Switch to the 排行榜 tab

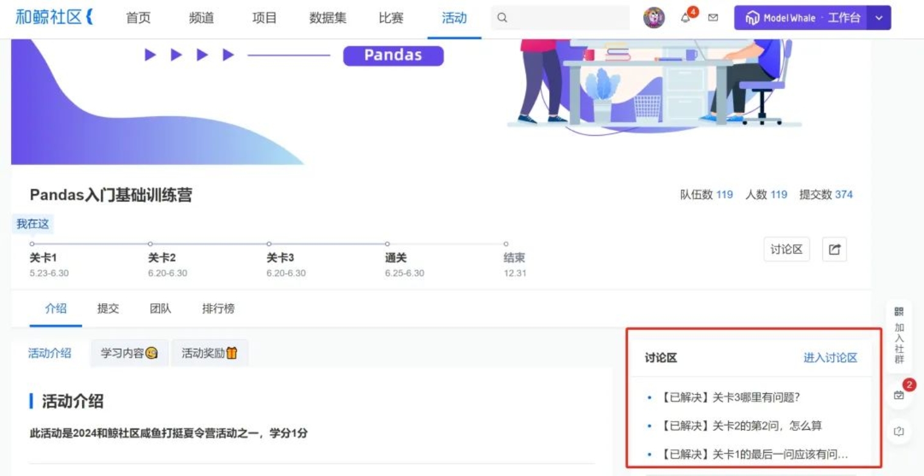[218, 309]
